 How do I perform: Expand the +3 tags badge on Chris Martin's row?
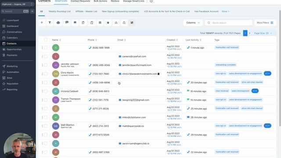267,73
